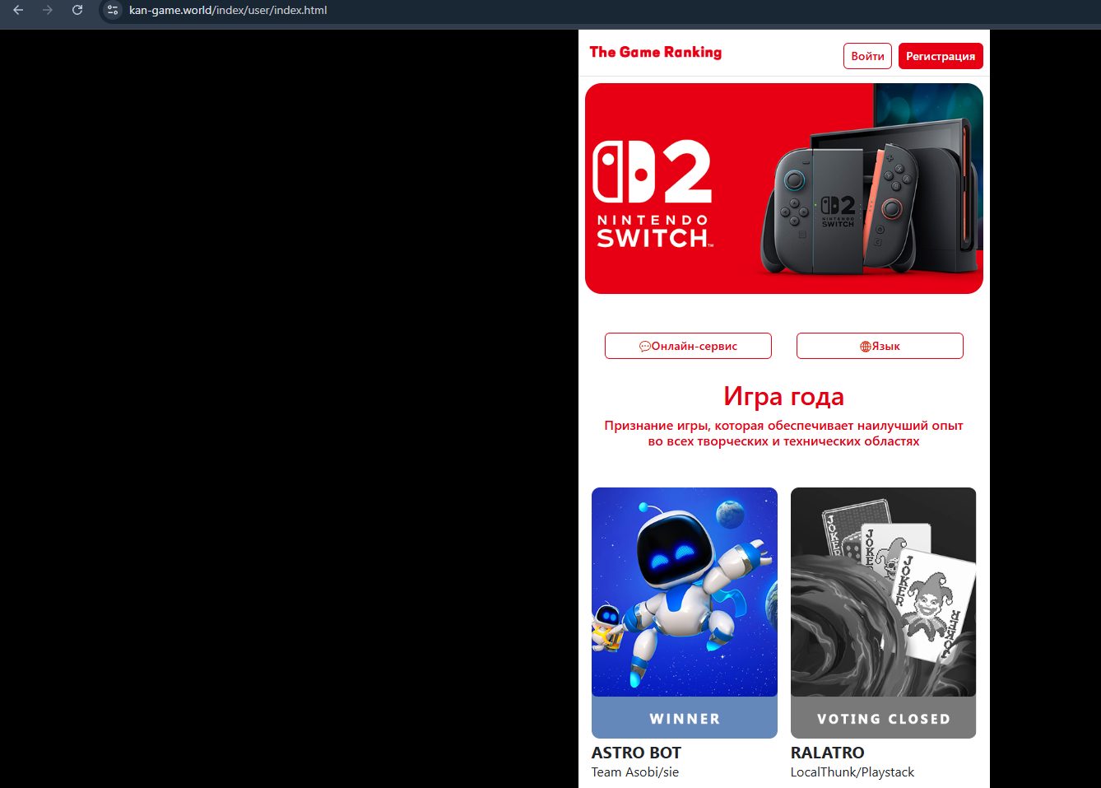Image resolution: width=1101 pixels, height=788 pixels.
Task: Click the Войти login button
Action: 867,56
